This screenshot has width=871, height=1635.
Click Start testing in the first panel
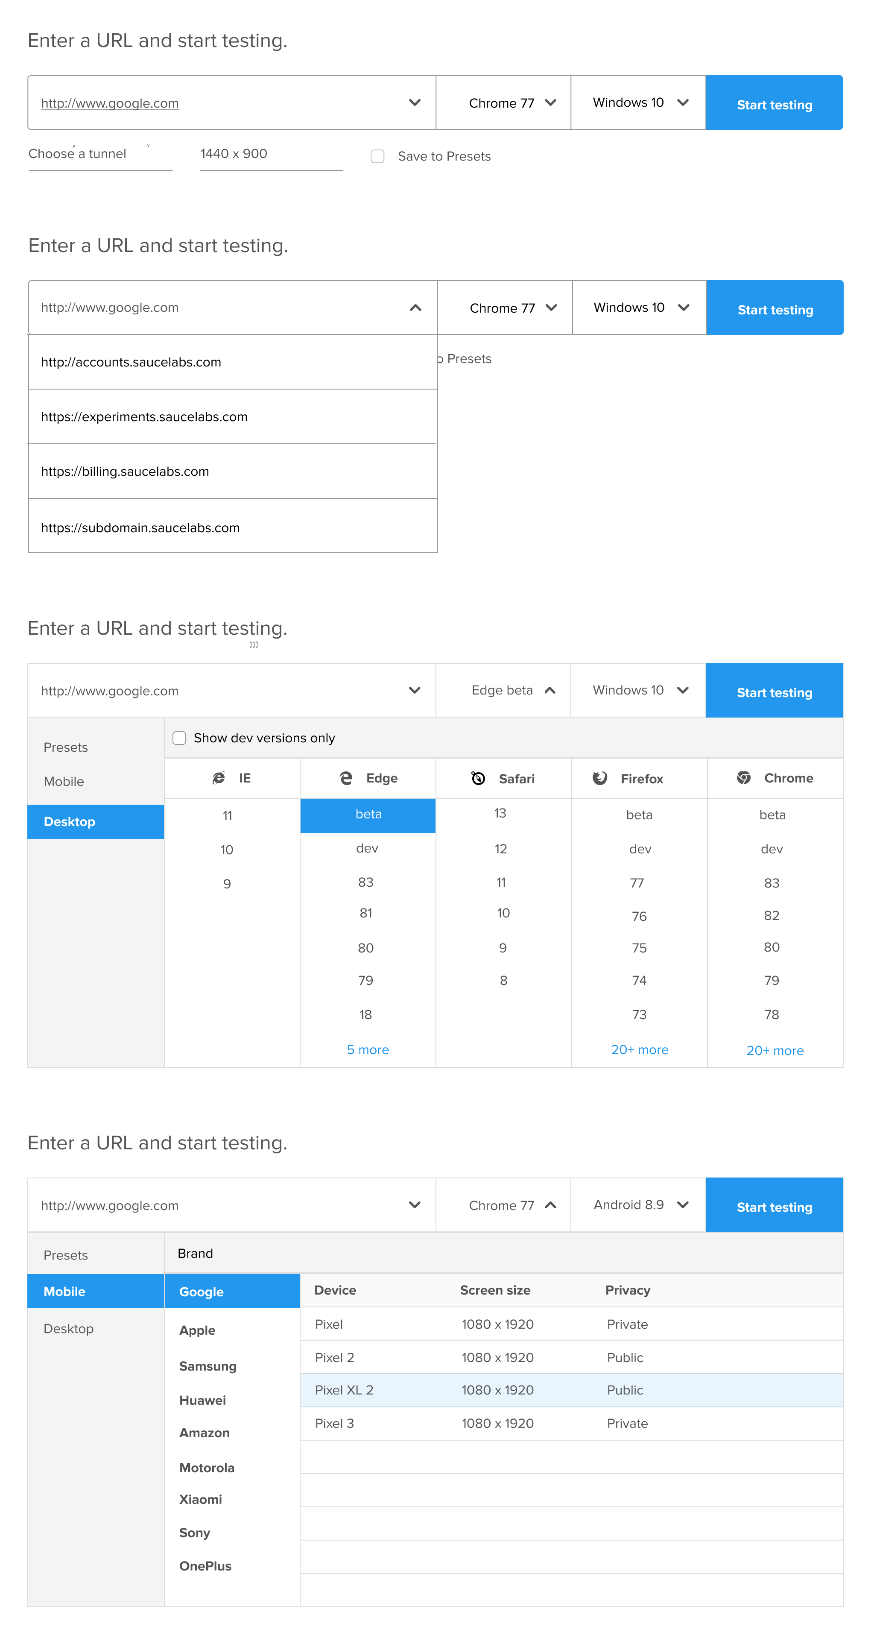pyautogui.click(x=774, y=103)
